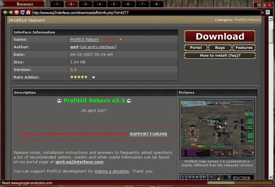This screenshot has width=275, height=187.
Task: Open the gm9.eq2interface.com portal link
Action: [x=79, y=162]
